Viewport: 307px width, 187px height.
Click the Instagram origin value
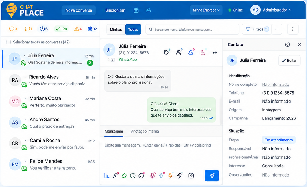point(271,110)
